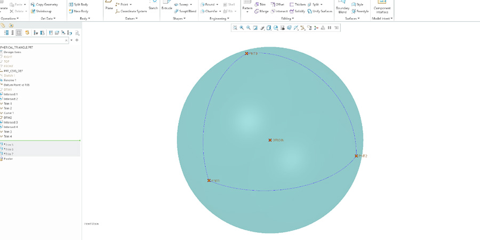
Task: Click the Merge tool icon
Action: [x=261, y=11]
